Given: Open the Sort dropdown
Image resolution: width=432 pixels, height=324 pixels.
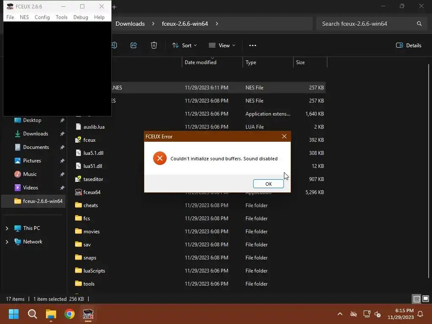Looking at the screenshot, I should [184, 46].
